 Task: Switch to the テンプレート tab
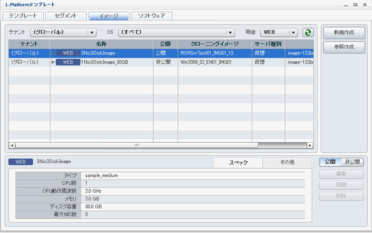(23, 16)
